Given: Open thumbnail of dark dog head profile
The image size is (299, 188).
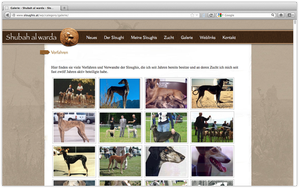Looking at the screenshot, I should [166, 161].
